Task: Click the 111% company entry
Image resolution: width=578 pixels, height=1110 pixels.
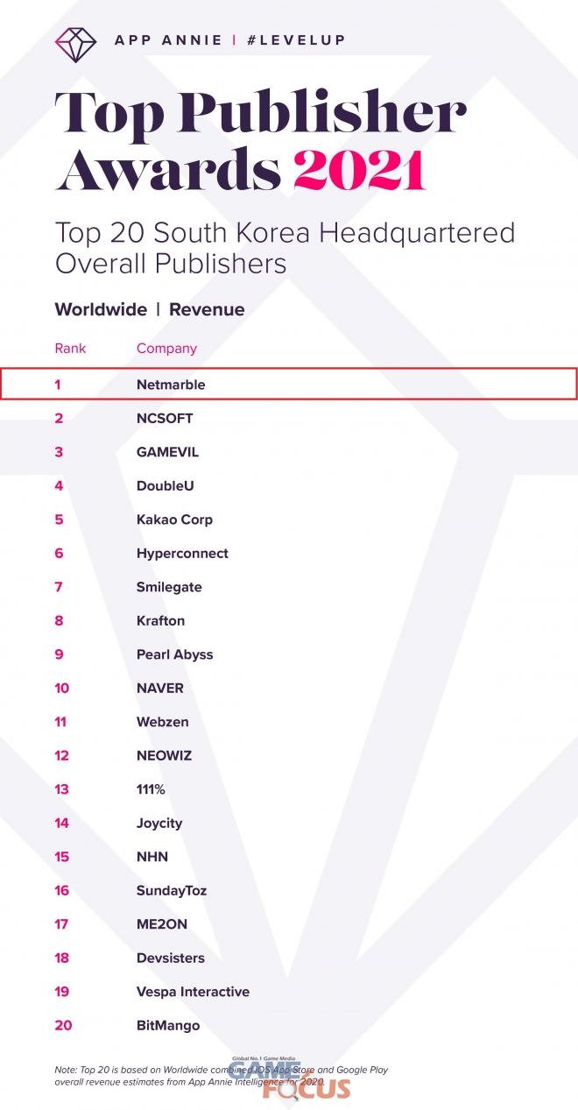Action: pos(151,789)
